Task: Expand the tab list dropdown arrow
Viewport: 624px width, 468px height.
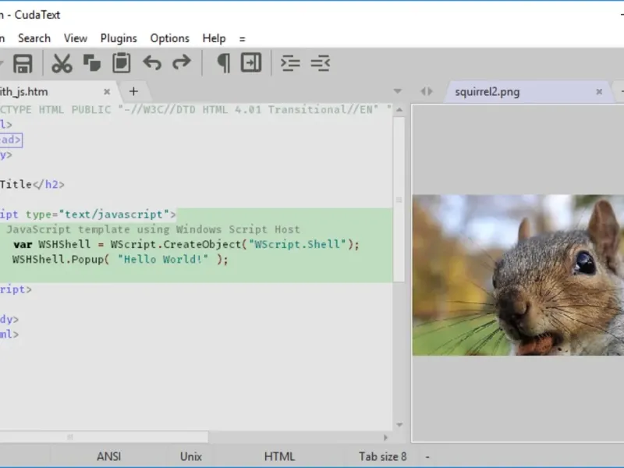Action: (398, 91)
